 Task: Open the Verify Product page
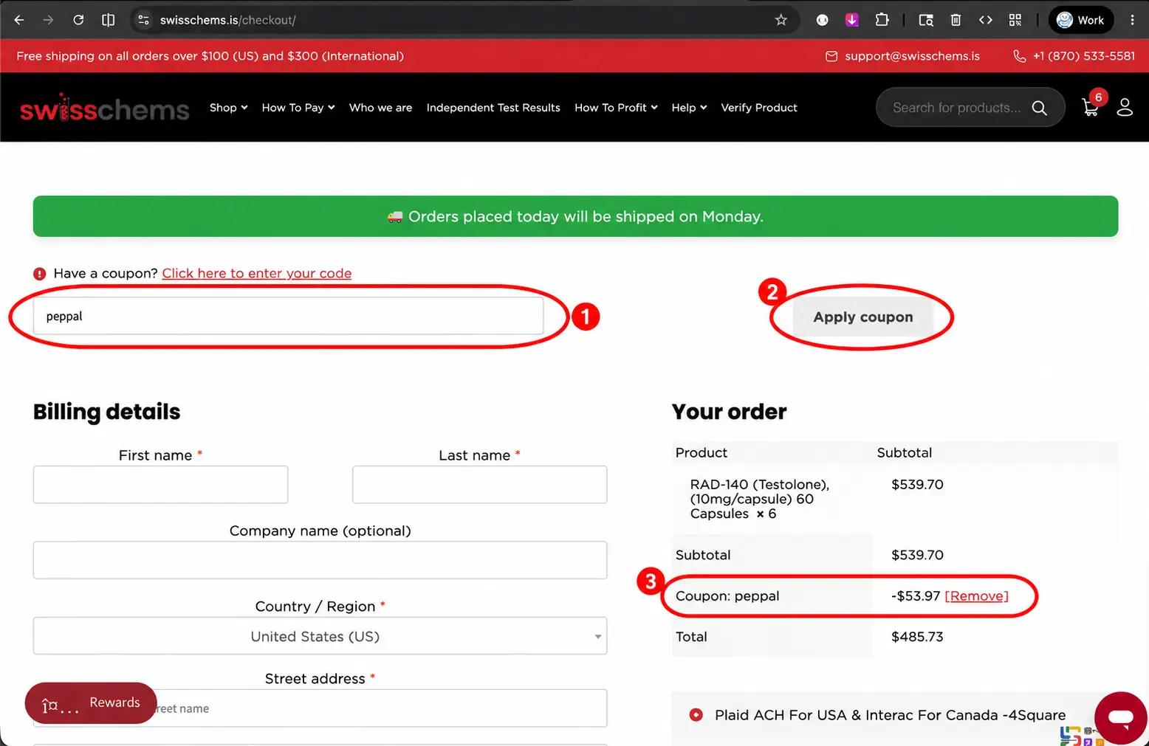pos(759,108)
